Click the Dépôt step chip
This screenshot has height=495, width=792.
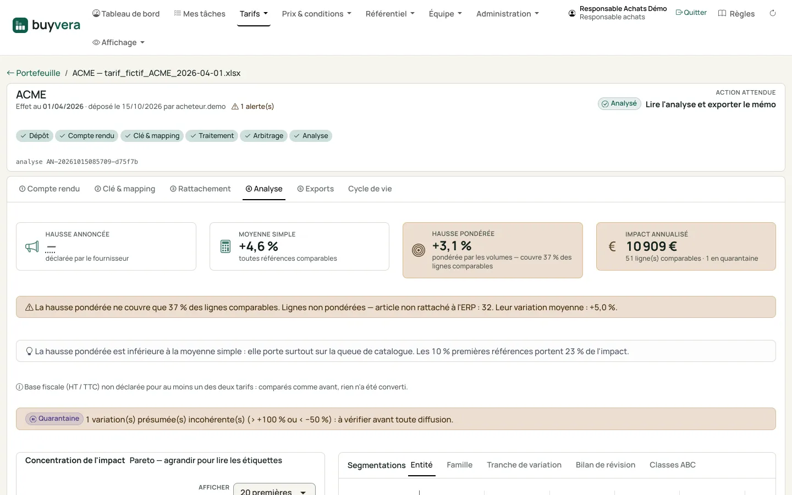click(35, 136)
